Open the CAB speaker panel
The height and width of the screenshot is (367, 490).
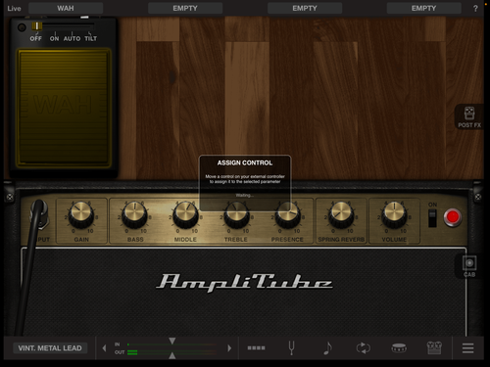tap(469, 266)
